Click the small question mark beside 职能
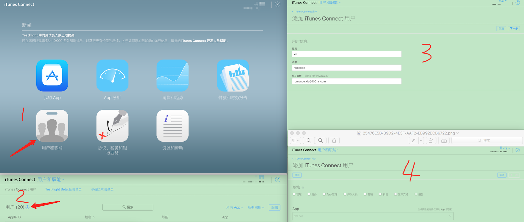Viewport: 524px width, 222px height. click(303, 188)
